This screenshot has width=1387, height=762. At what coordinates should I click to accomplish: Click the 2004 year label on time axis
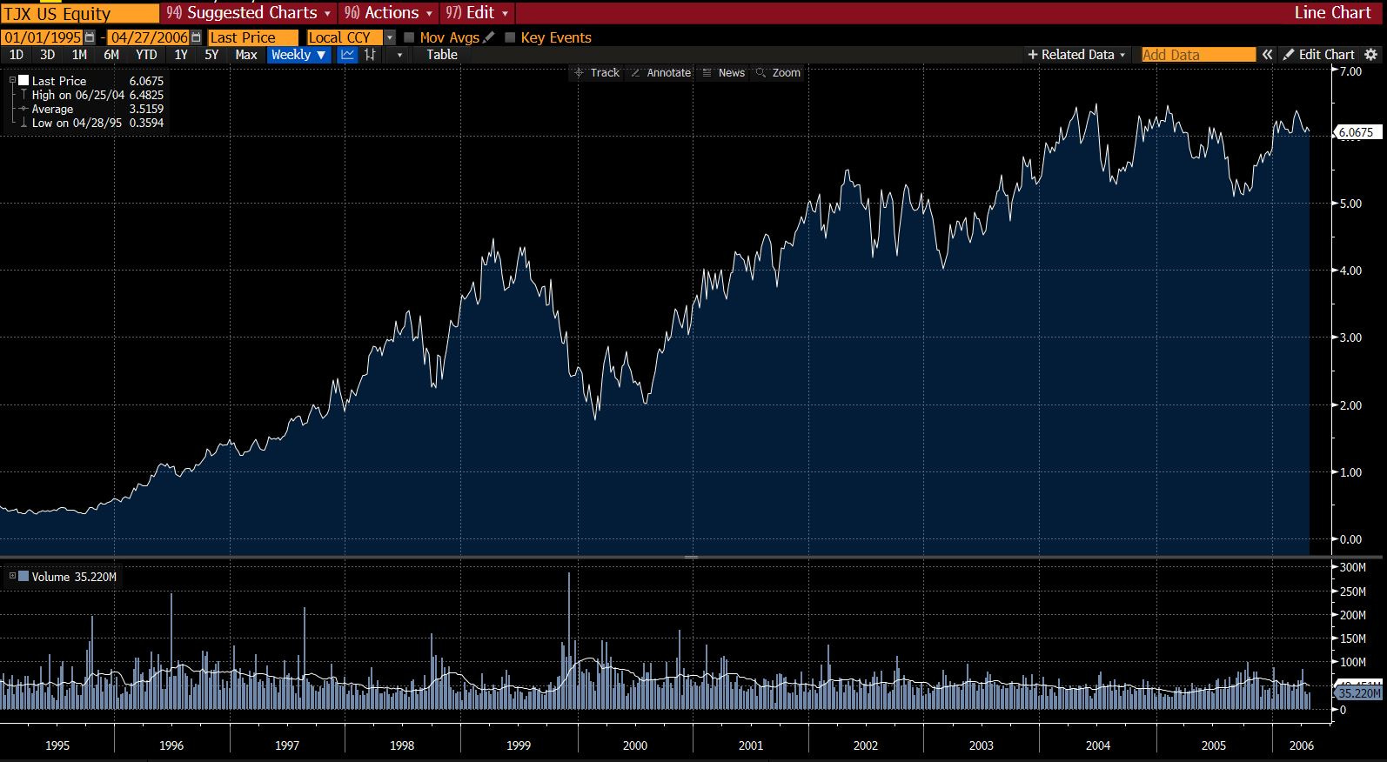(1098, 745)
